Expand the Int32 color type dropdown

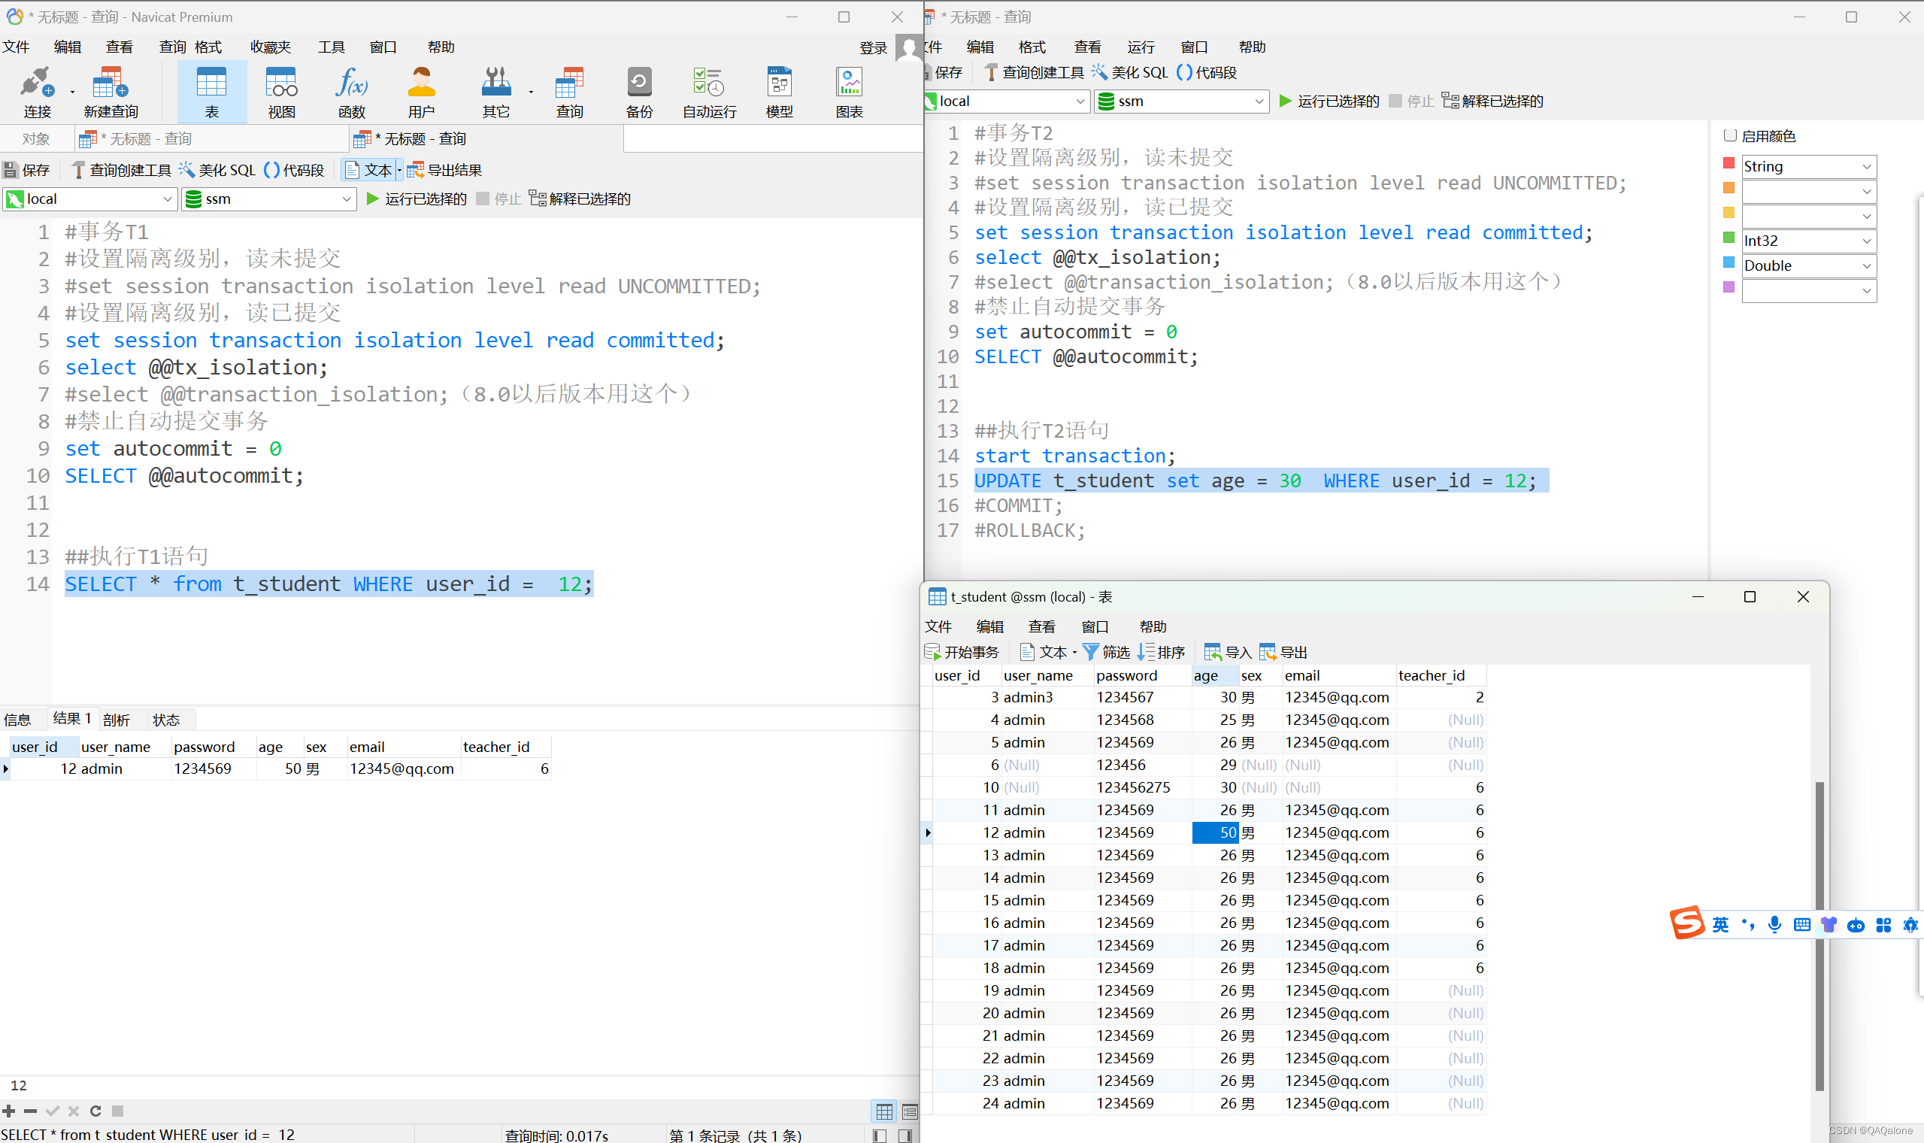tap(1866, 241)
